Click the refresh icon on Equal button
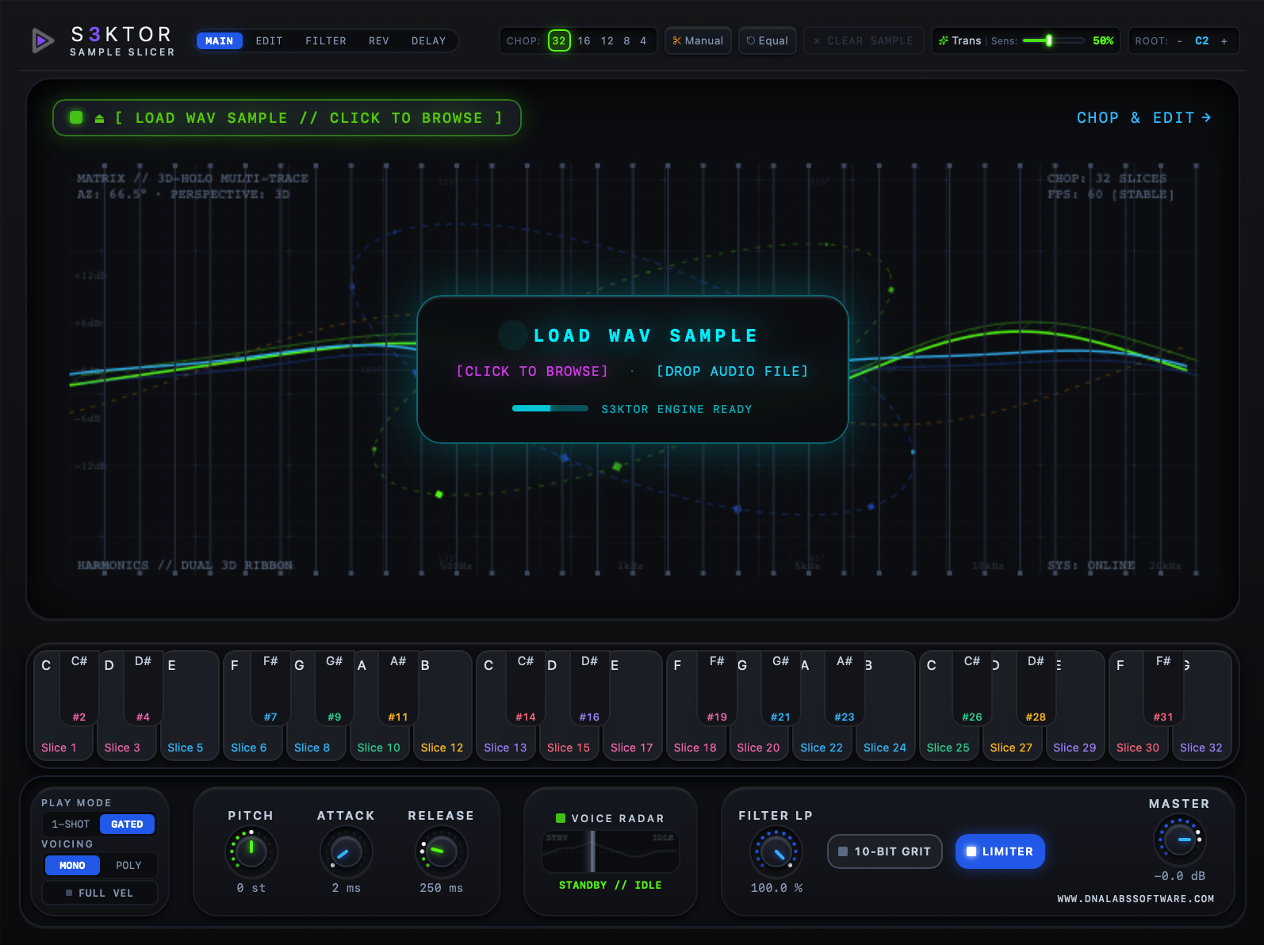Image resolution: width=1264 pixels, height=945 pixels. [751, 40]
